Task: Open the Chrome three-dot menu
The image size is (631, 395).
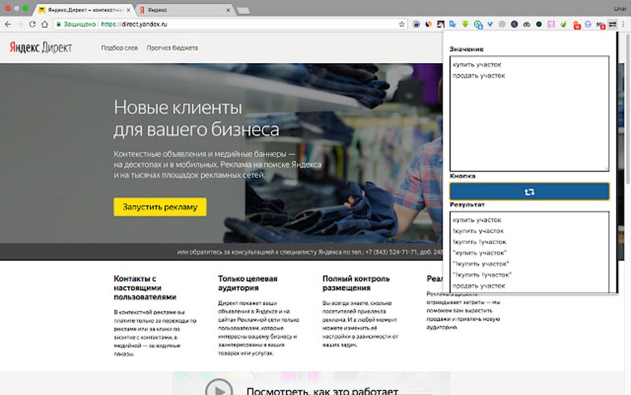Action: click(x=623, y=24)
